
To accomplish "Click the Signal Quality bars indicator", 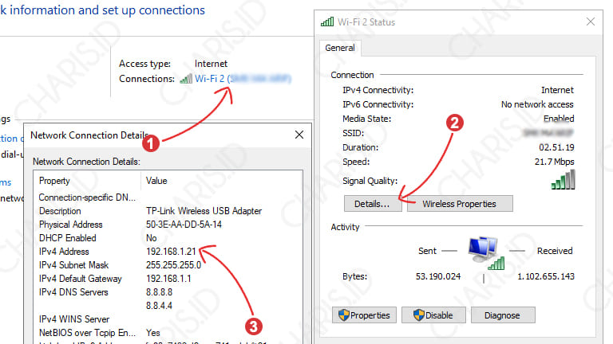I will click(x=563, y=182).
